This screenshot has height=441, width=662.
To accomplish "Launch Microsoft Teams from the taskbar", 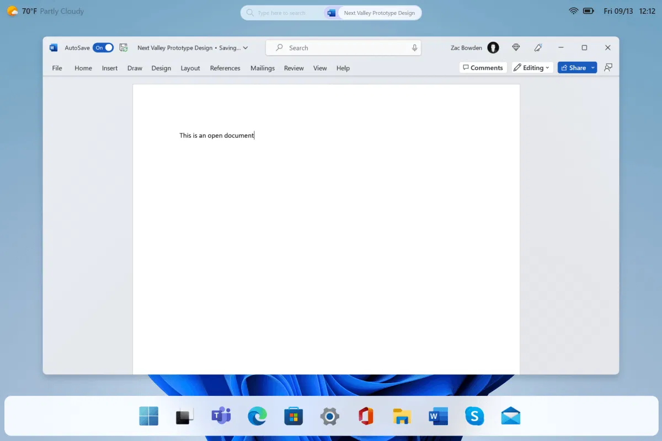I will coord(221,416).
